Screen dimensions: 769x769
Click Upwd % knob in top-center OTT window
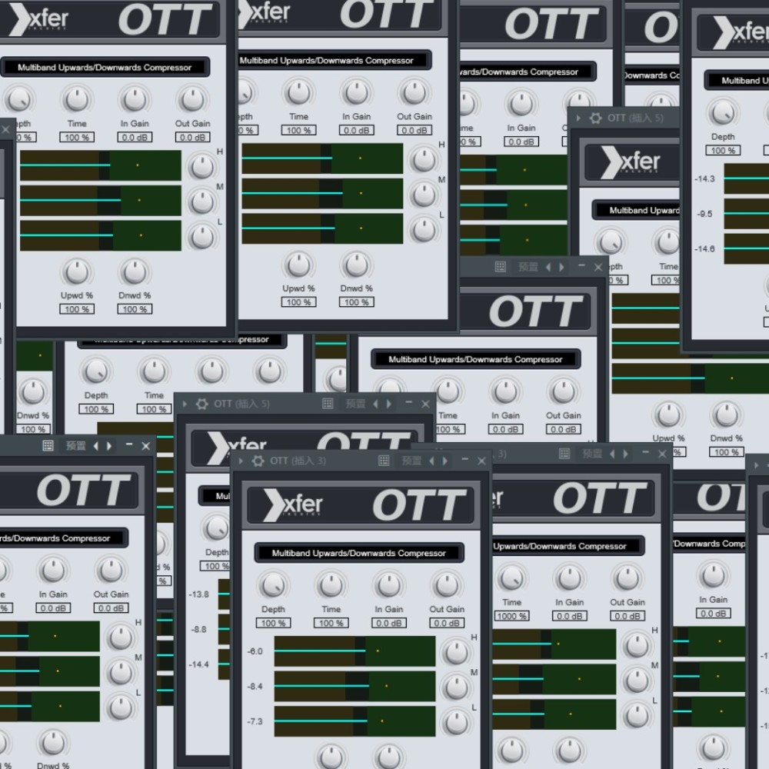click(x=298, y=265)
